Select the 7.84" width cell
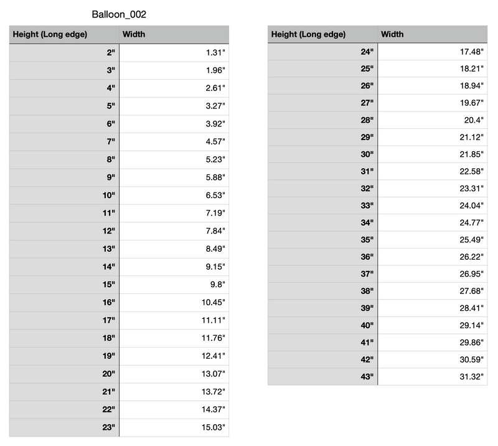Image resolution: width=498 pixels, height=446 pixels. pos(174,231)
